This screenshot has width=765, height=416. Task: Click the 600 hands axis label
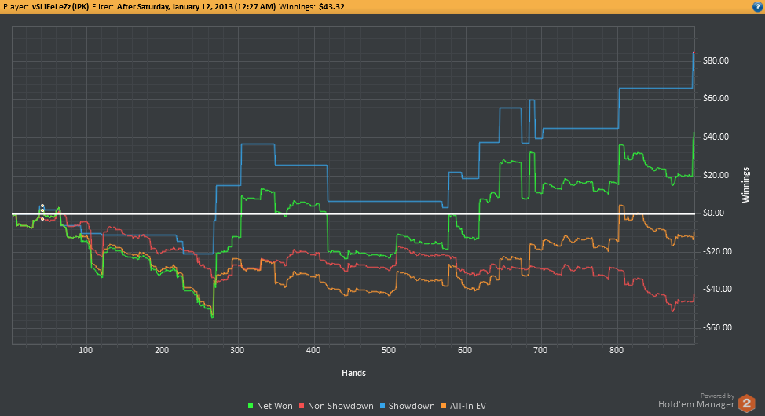point(466,351)
